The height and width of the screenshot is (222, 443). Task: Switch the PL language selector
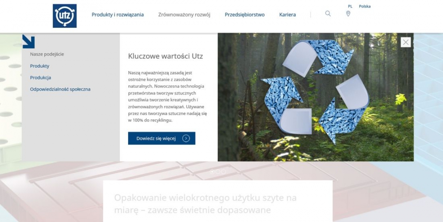coord(350,6)
